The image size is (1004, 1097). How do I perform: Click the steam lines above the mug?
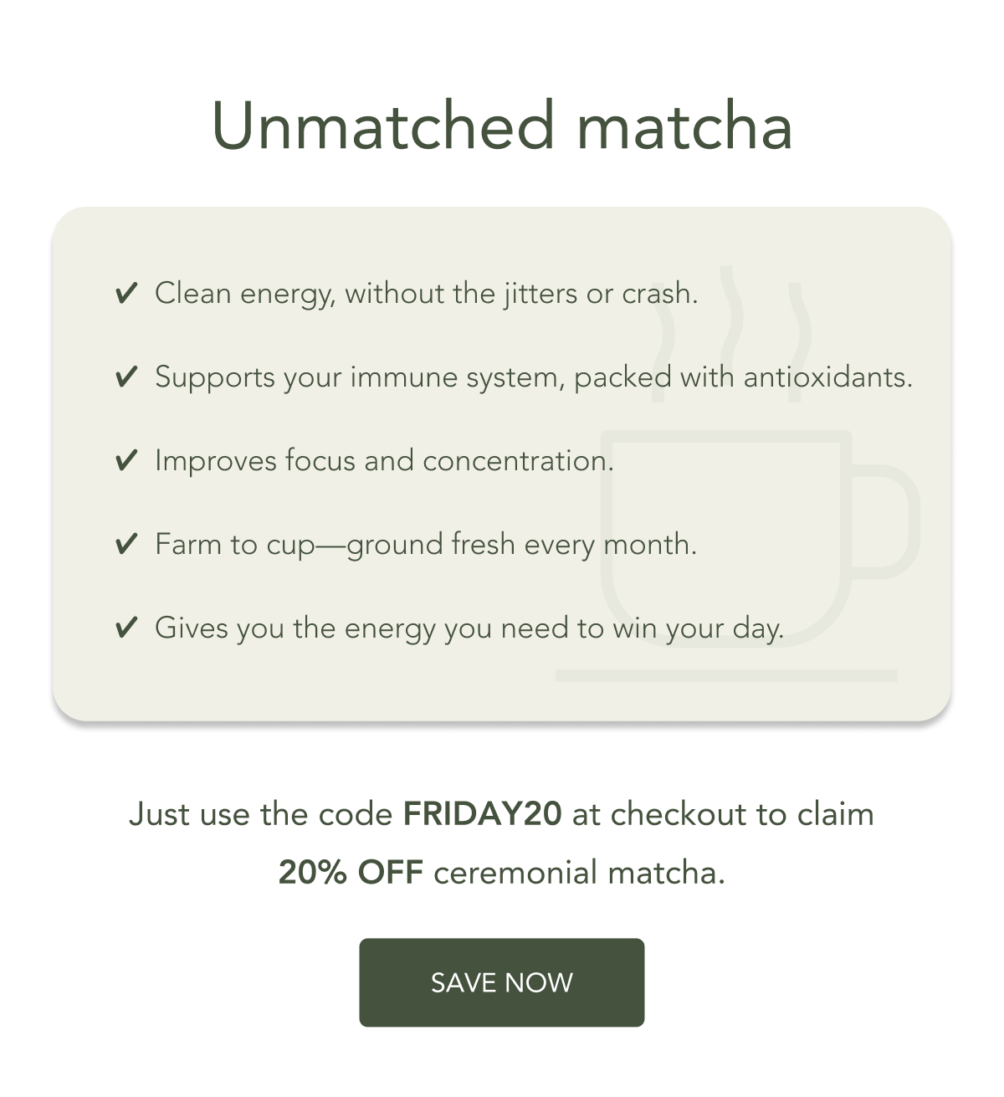[730, 333]
